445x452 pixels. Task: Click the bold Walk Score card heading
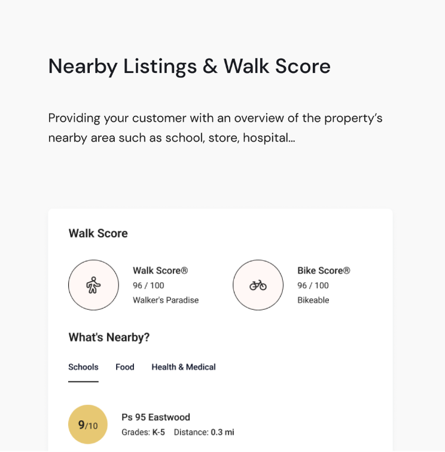(98, 233)
